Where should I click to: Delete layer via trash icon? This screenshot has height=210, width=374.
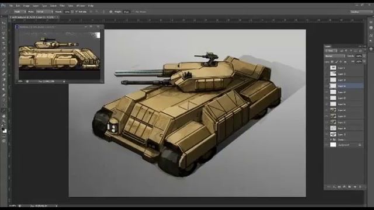[x=360, y=187]
